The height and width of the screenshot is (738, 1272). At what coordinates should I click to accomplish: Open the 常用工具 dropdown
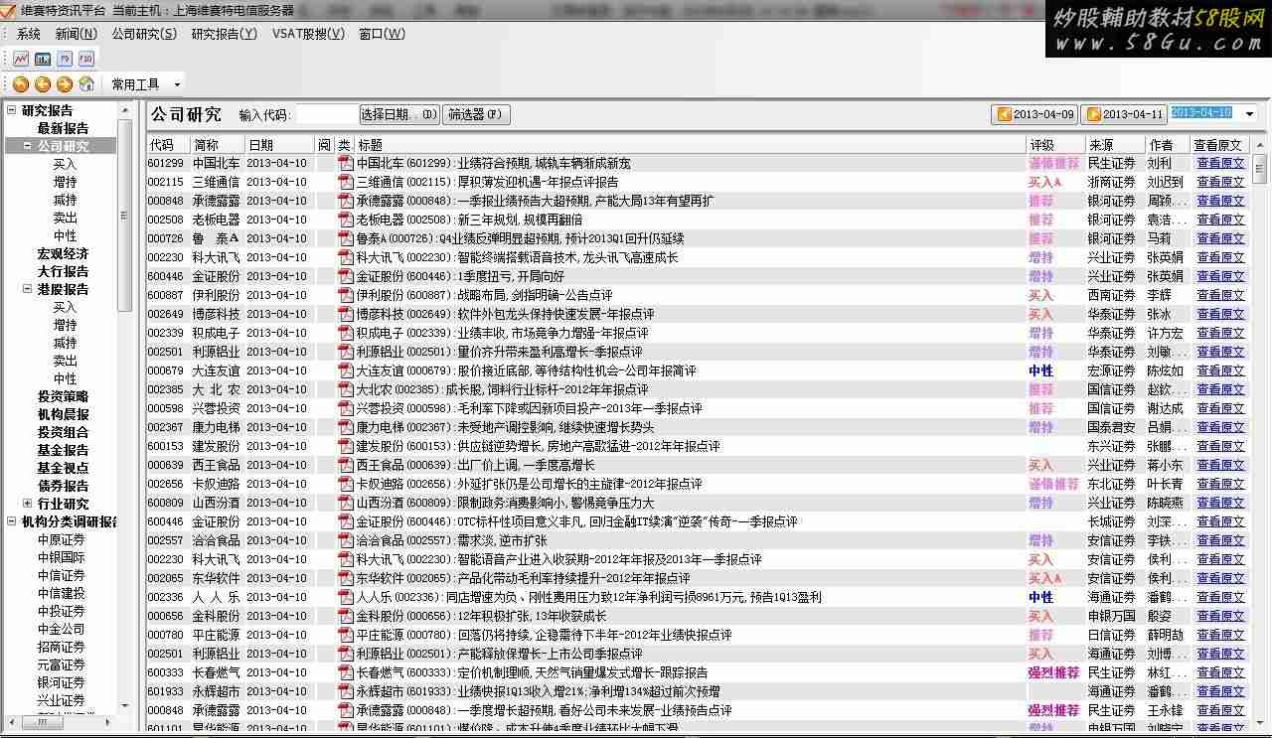146,84
